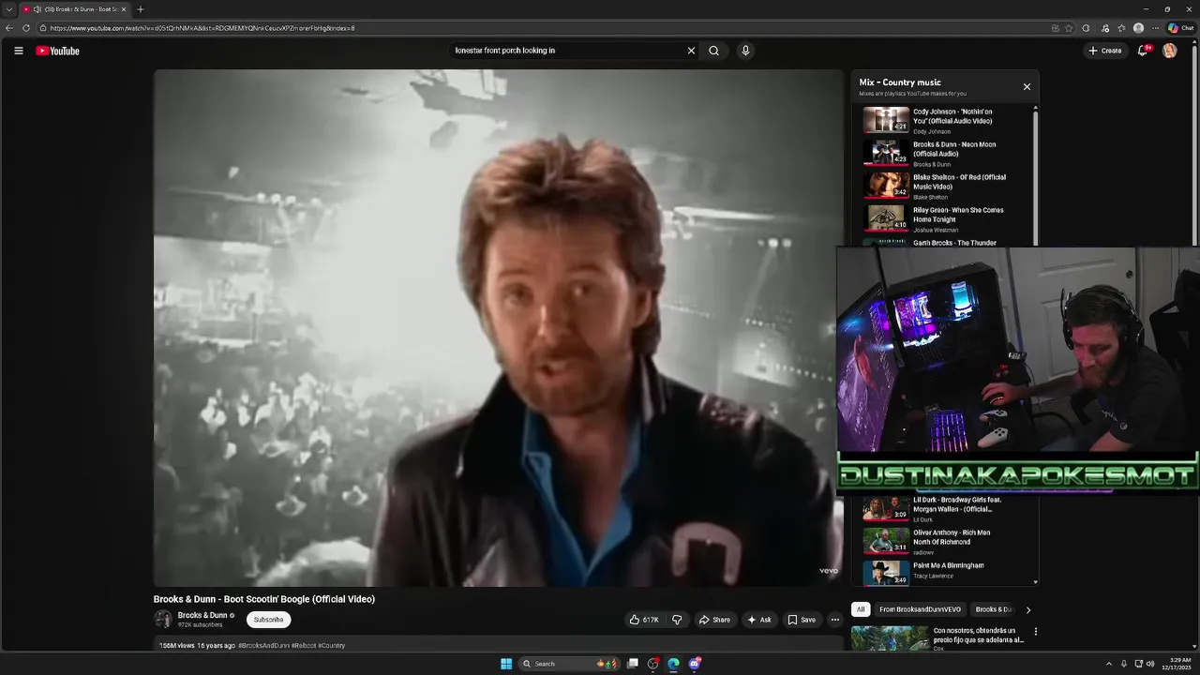The width and height of the screenshot is (1200, 675).
Task: Click the main video player area
Action: 498,327
